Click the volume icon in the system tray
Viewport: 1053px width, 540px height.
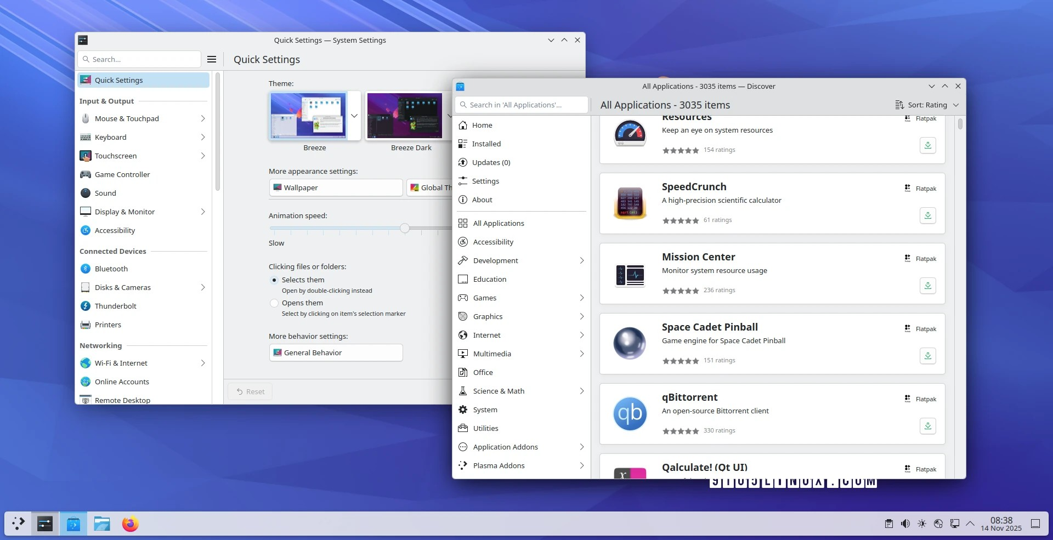904,524
